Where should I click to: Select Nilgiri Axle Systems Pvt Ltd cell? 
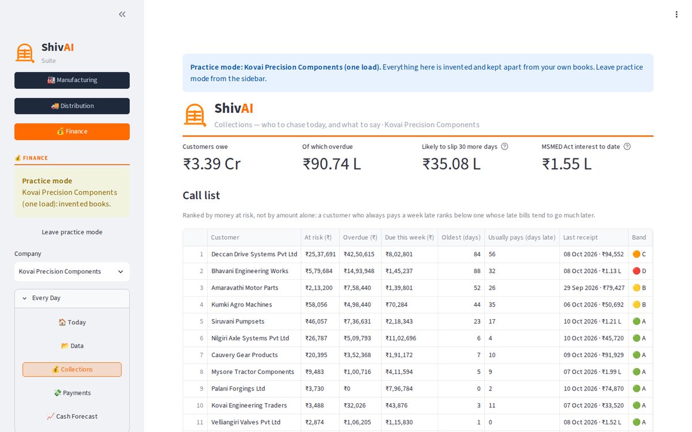pyautogui.click(x=254, y=338)
